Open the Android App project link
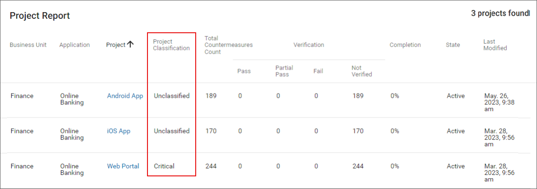The width and height of the screenshot is (537, 189). tap(125, 96)
